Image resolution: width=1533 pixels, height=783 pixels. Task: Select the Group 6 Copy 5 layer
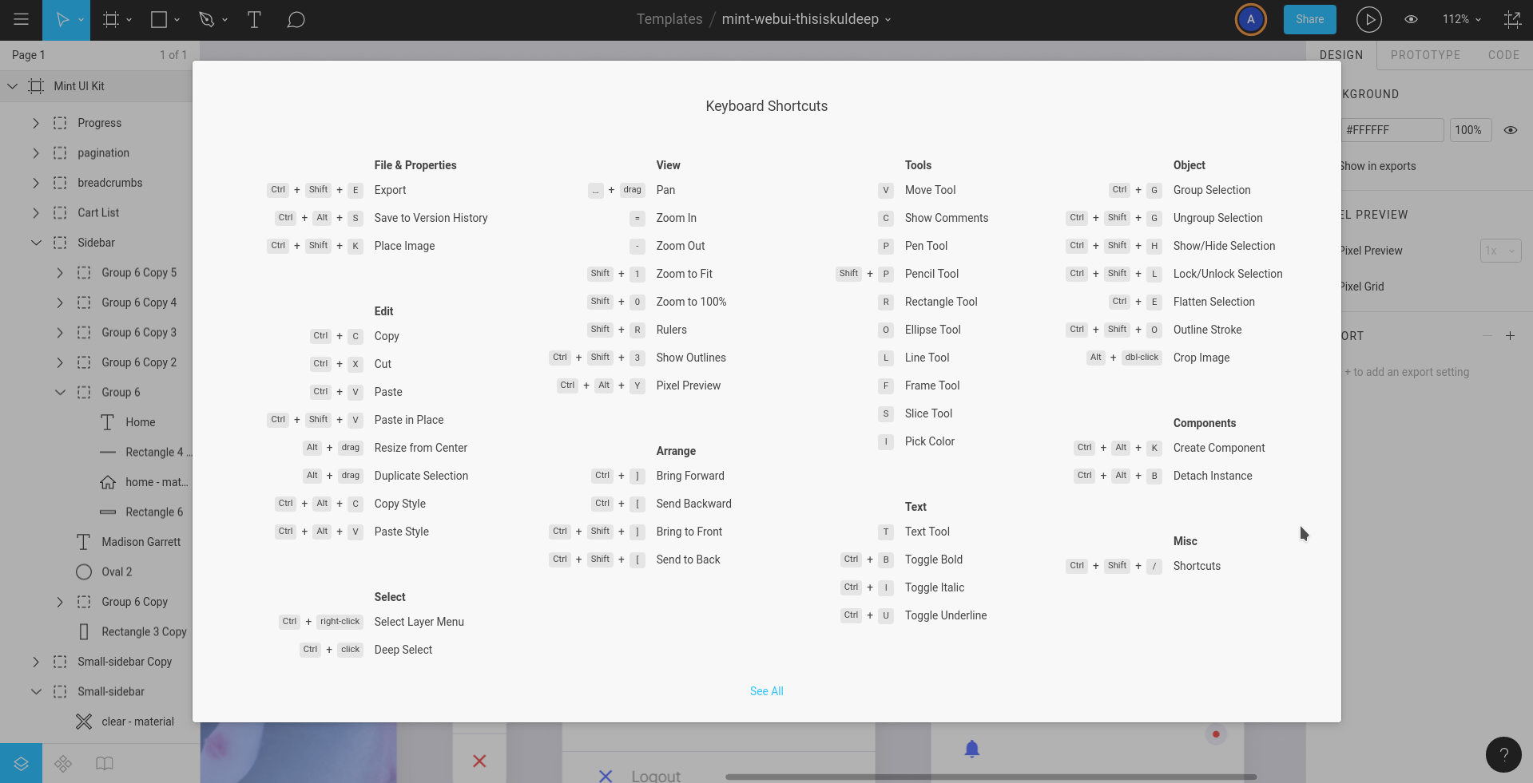pyautogui.click(x=139, y=273)
